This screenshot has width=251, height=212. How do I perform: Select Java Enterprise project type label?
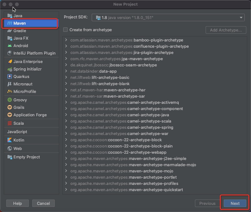click(x=28, y=62)
